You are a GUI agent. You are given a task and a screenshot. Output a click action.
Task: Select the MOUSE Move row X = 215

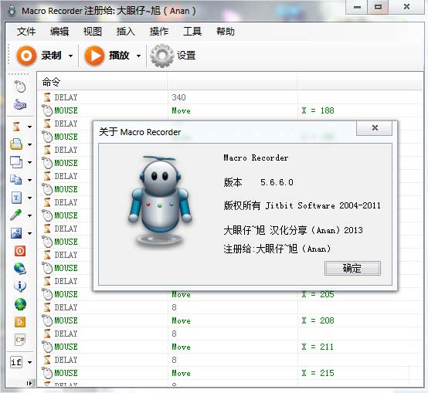tap(229, 373)
